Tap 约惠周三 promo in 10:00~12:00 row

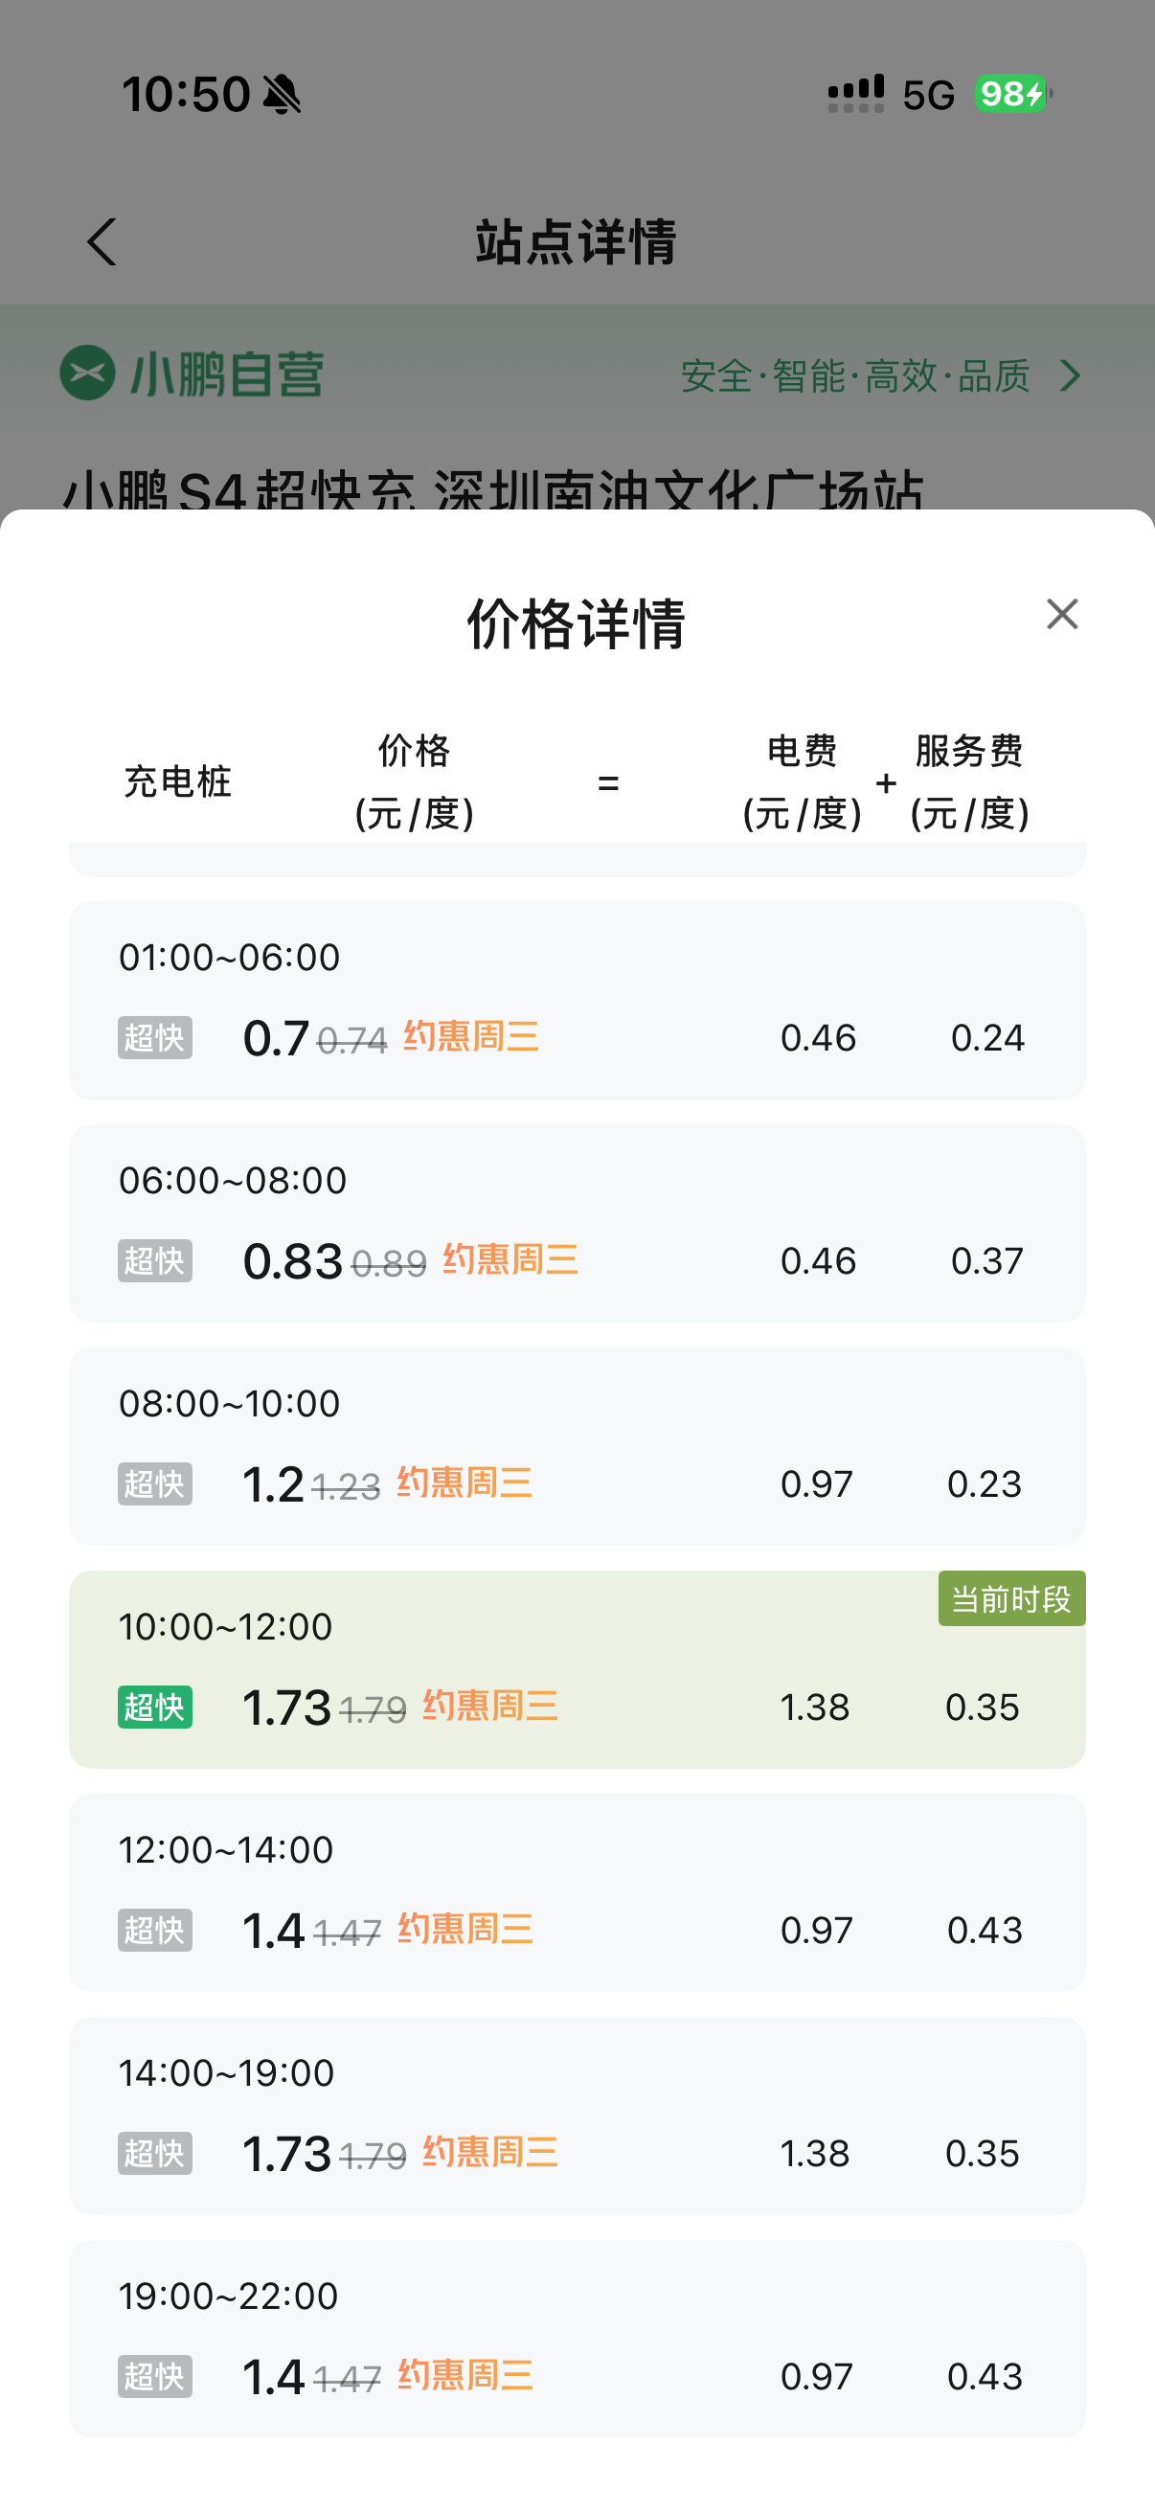[490, 1706]
